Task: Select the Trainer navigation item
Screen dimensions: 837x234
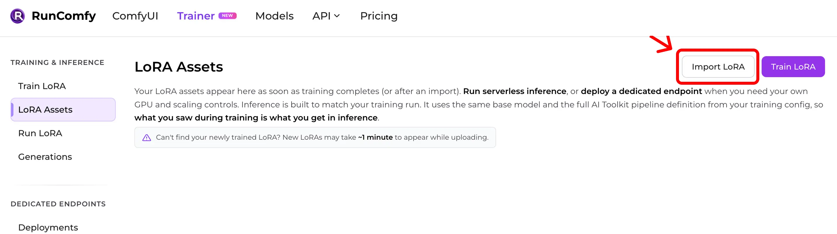Action: pyautogui.click(x=195, y=15)
